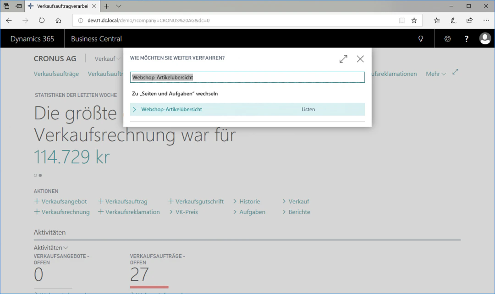Click the 114.729 kr headline amount

coord(71,157)
